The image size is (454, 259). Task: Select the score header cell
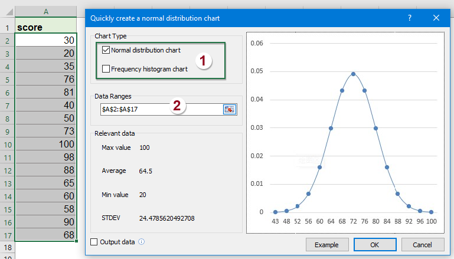(46, 27)
